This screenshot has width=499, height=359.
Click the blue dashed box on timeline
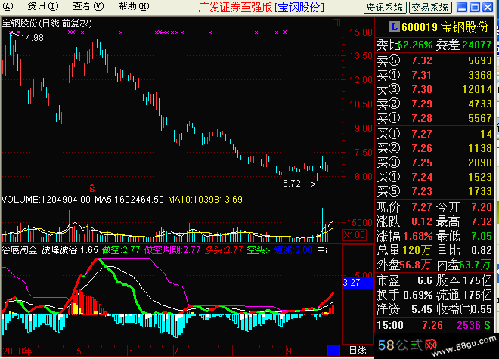(333, 351)
